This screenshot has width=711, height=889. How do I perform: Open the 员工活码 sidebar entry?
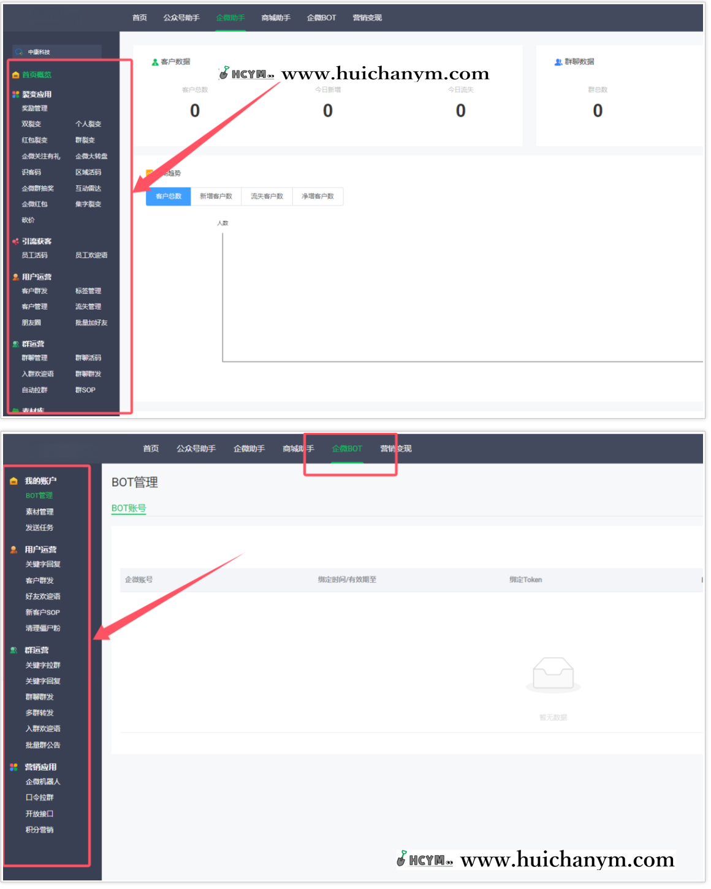(x=35, y=256)
